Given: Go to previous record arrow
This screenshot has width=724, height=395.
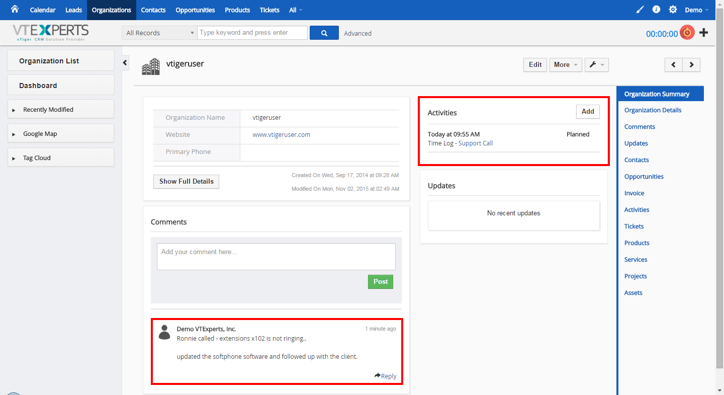Looking at the screenshot, I should pyautogui.click(x=673, y=64).
